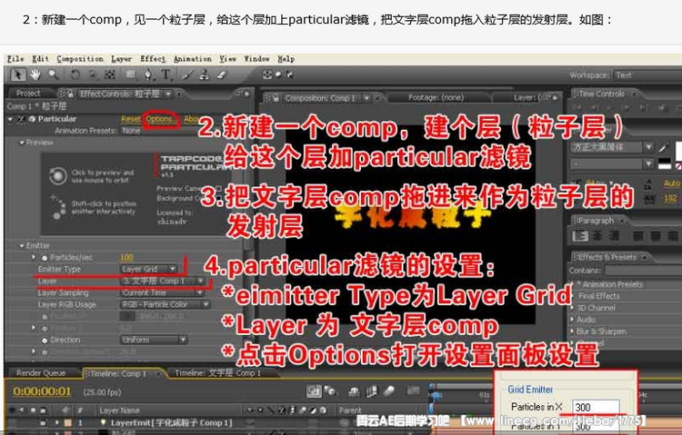Click the motion blur enable icon in timeline
This screenshot has height=435, width=682.
(x=389, y=391)
